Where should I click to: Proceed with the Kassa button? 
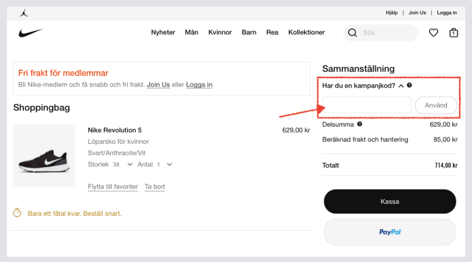[x=390, y=201]
